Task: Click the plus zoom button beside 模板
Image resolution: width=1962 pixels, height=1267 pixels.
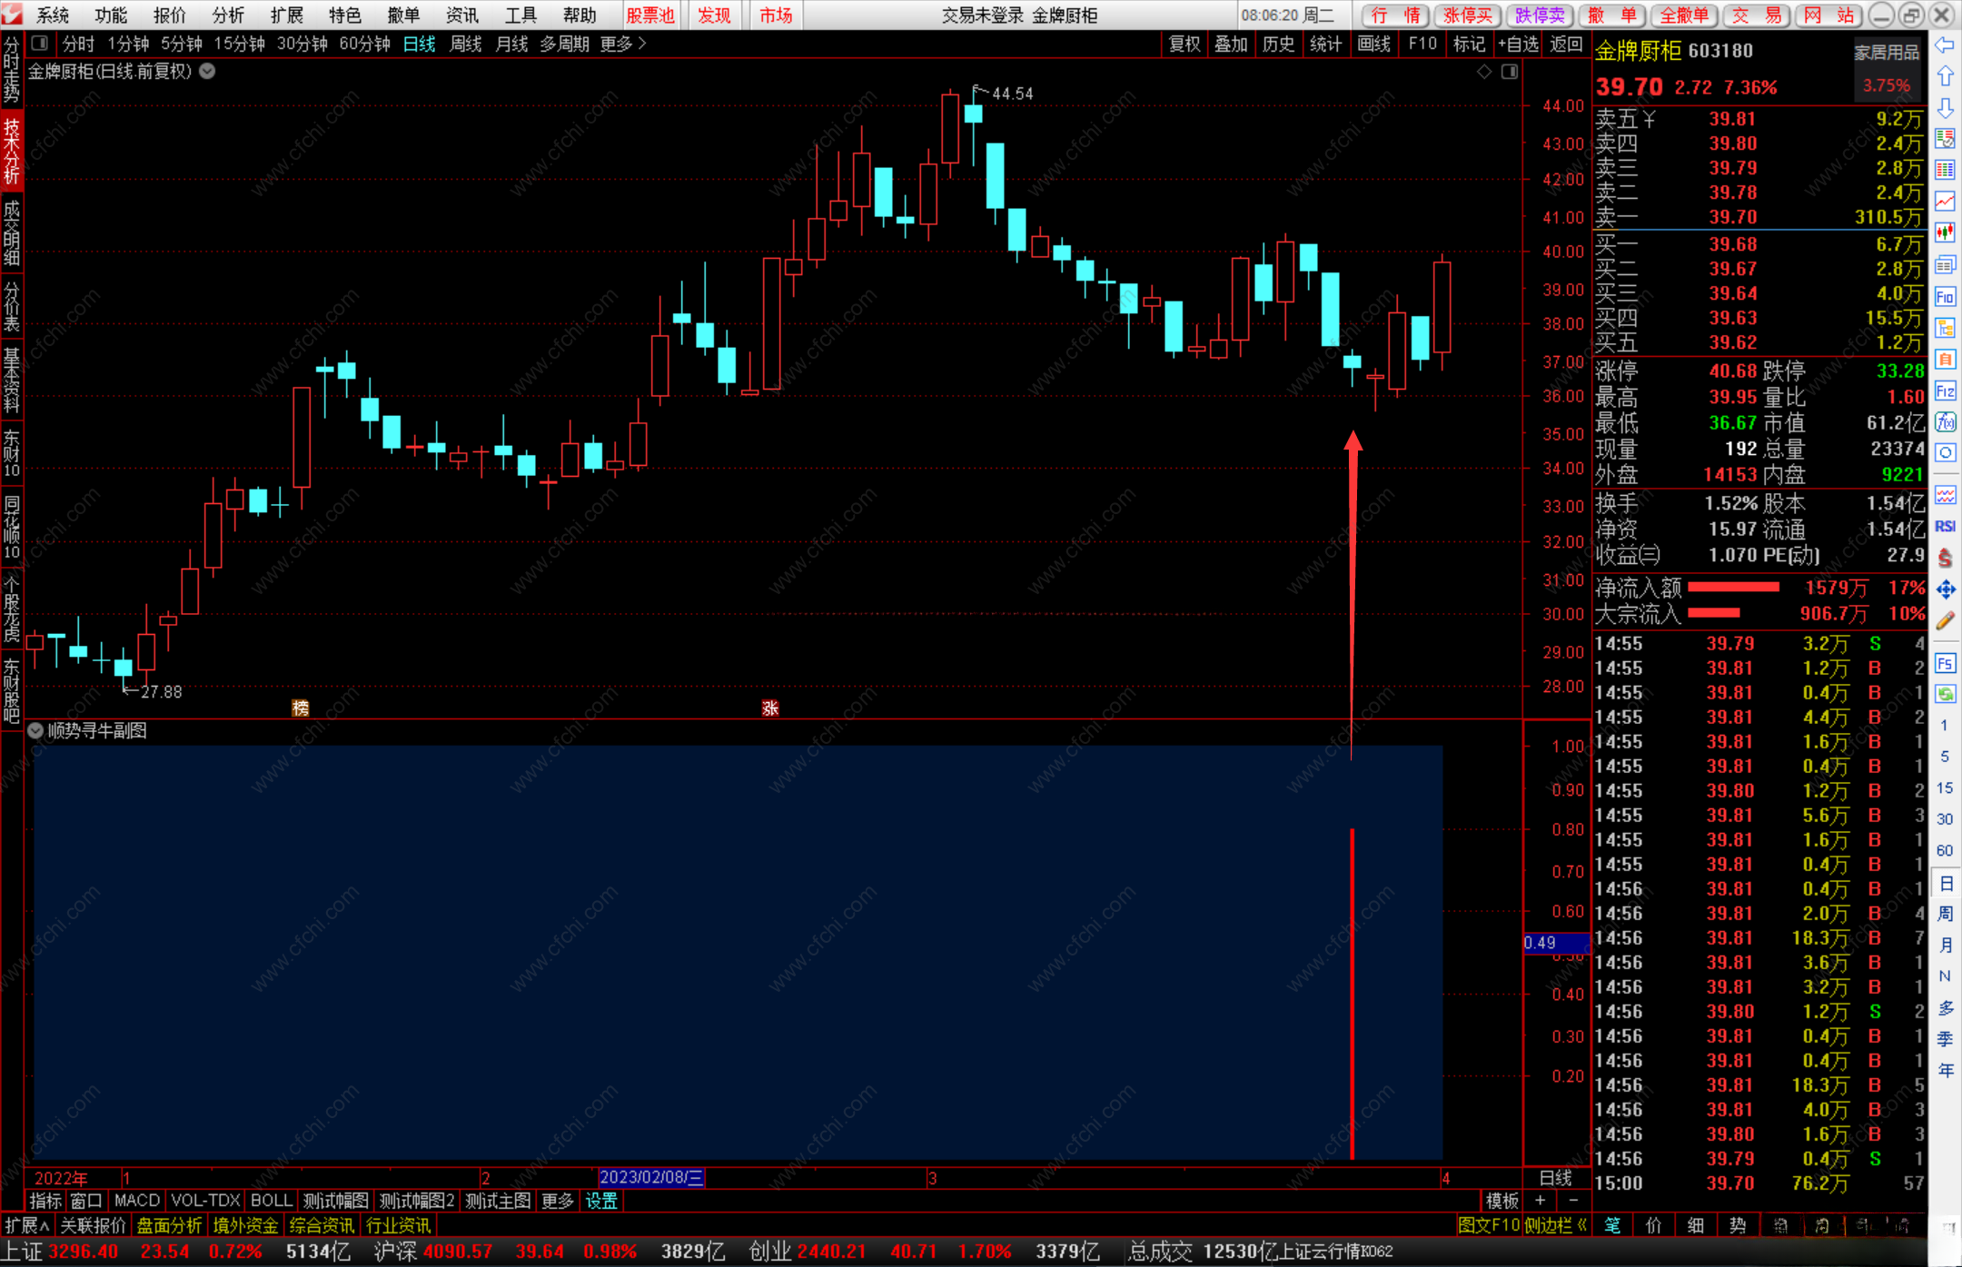Action: [1540, 1201]
